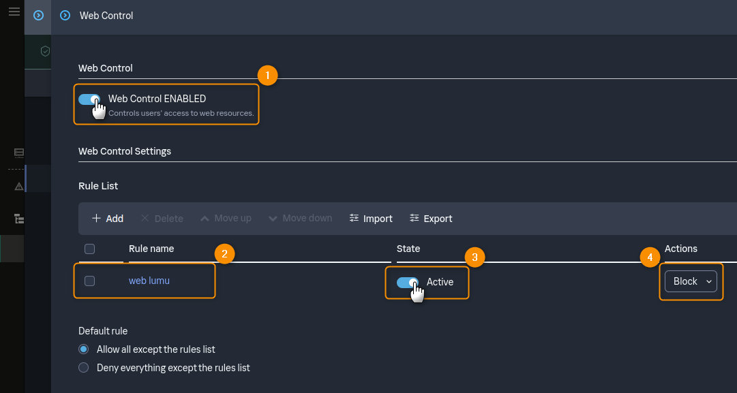Click the plus icon to add rule

coord(96,218)
